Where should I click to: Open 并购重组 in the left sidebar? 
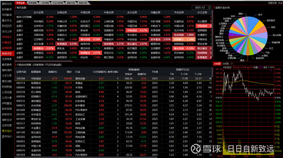[7, 103]
